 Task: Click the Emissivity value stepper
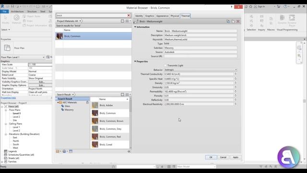236,87
